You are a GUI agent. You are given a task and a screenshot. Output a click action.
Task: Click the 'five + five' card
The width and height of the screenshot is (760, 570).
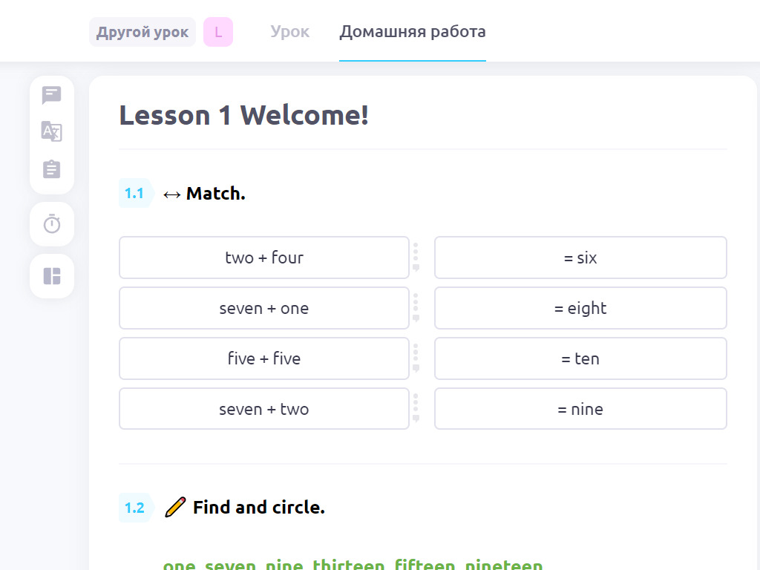[264, 358]
